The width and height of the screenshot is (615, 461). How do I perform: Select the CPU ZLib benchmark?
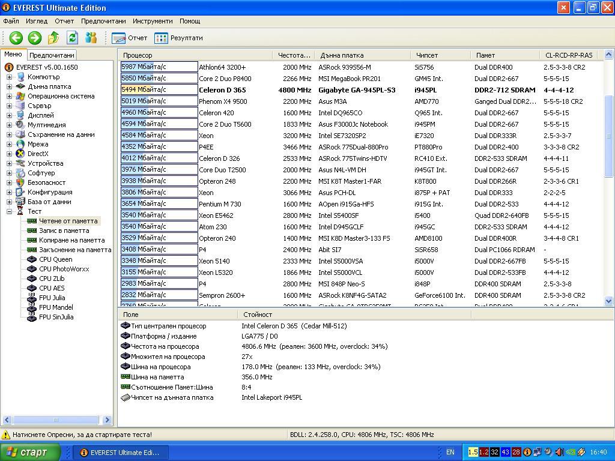point(52,279)
